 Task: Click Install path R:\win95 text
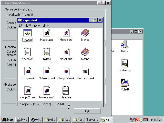[x=20, y=15]
